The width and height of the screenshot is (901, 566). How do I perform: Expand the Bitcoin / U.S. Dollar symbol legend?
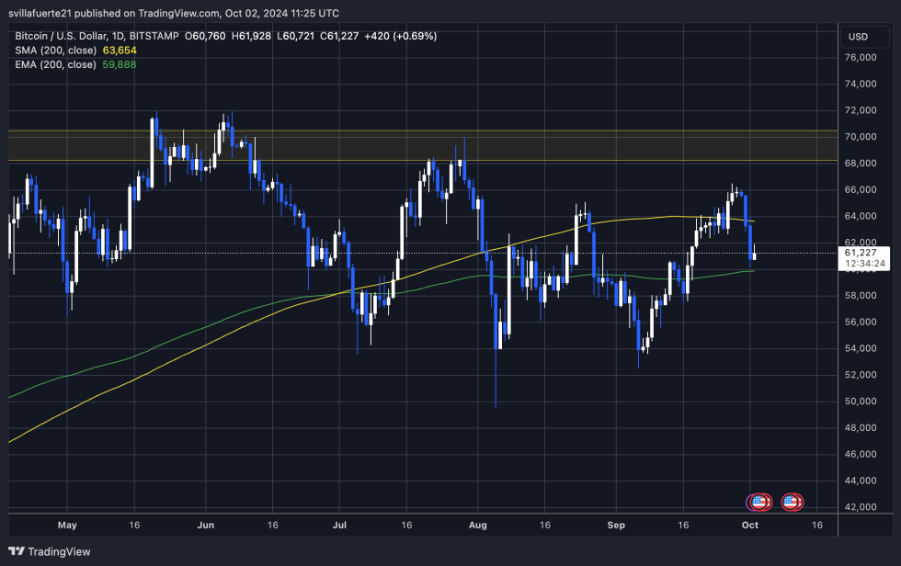coord(62,36)
